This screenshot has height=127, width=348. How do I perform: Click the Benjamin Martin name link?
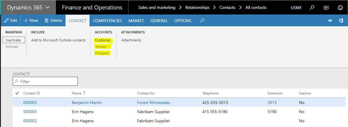point(87,102)
